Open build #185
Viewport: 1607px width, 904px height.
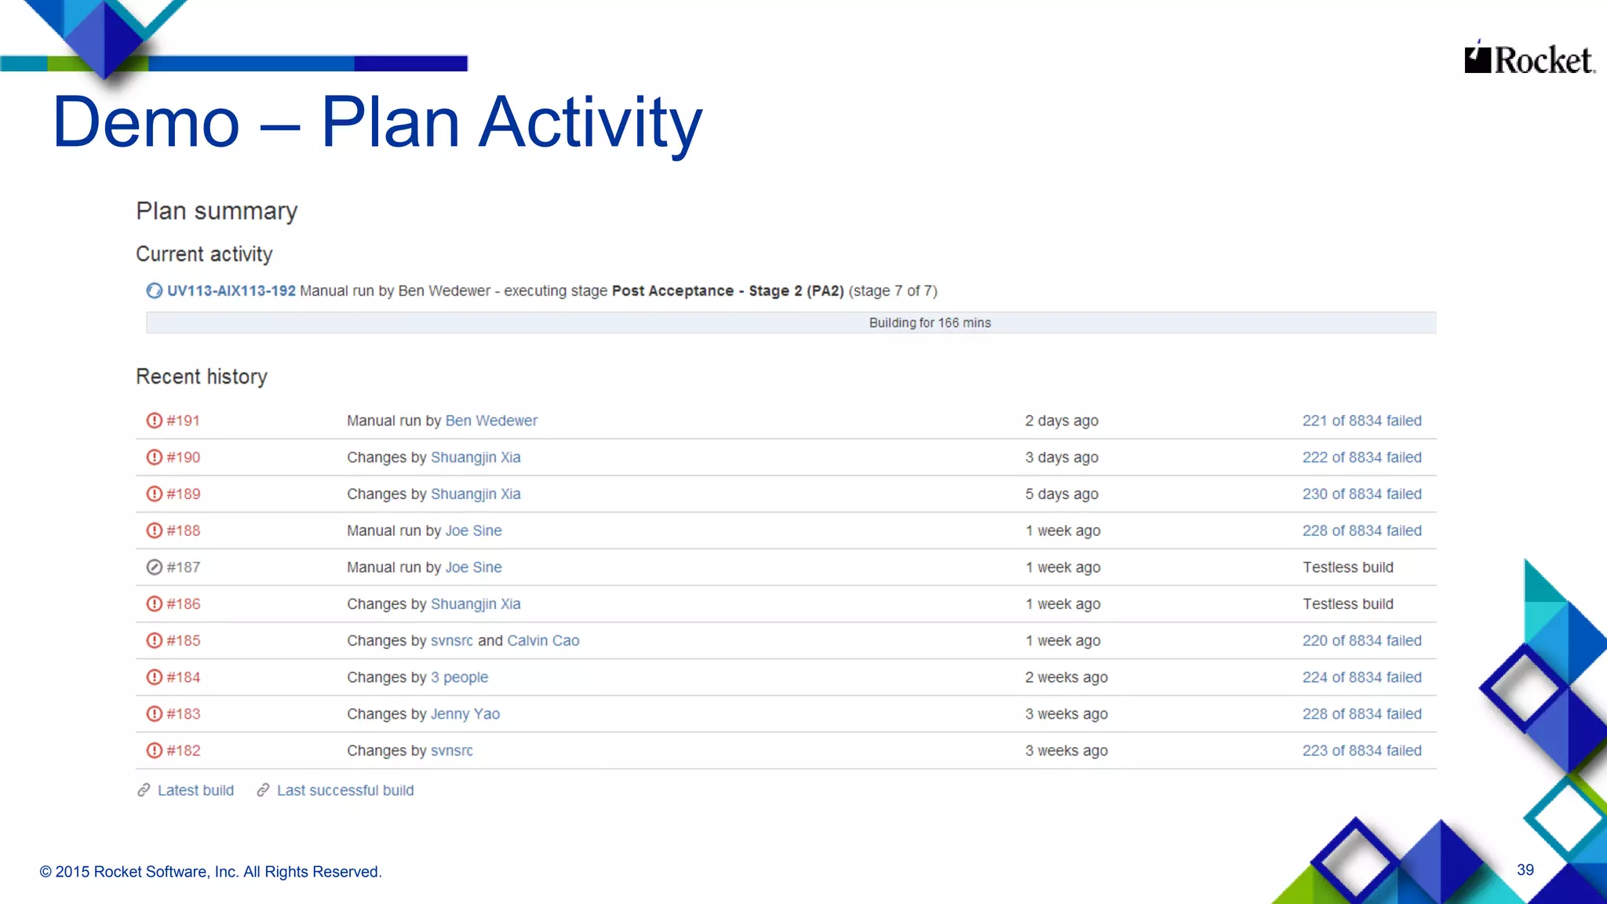coord(184,640)
